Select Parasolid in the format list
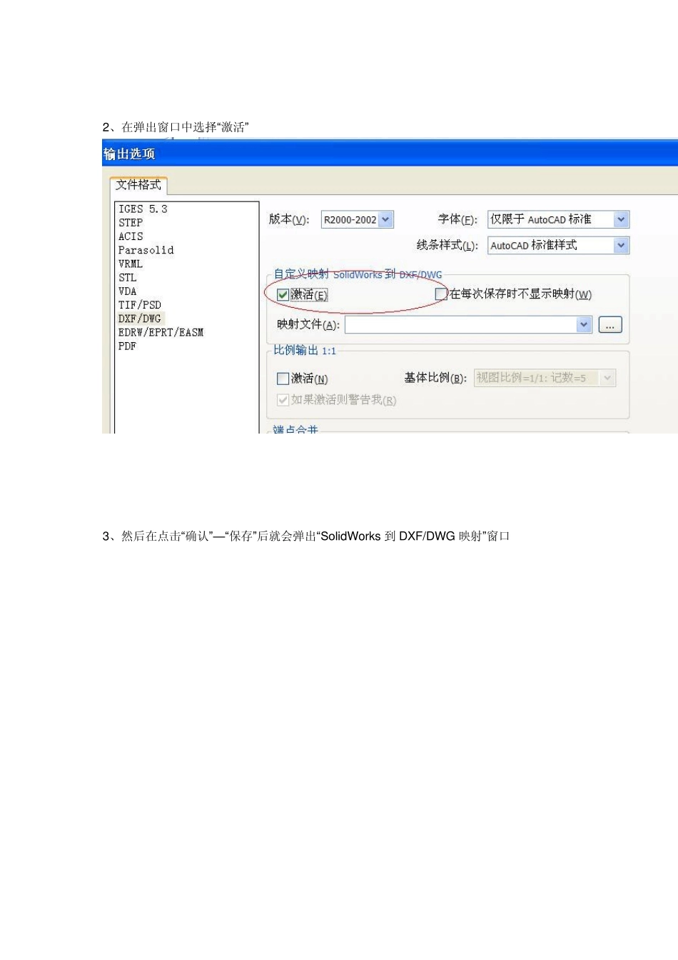The width and height of the screenshot is (678, 960). 146,250
